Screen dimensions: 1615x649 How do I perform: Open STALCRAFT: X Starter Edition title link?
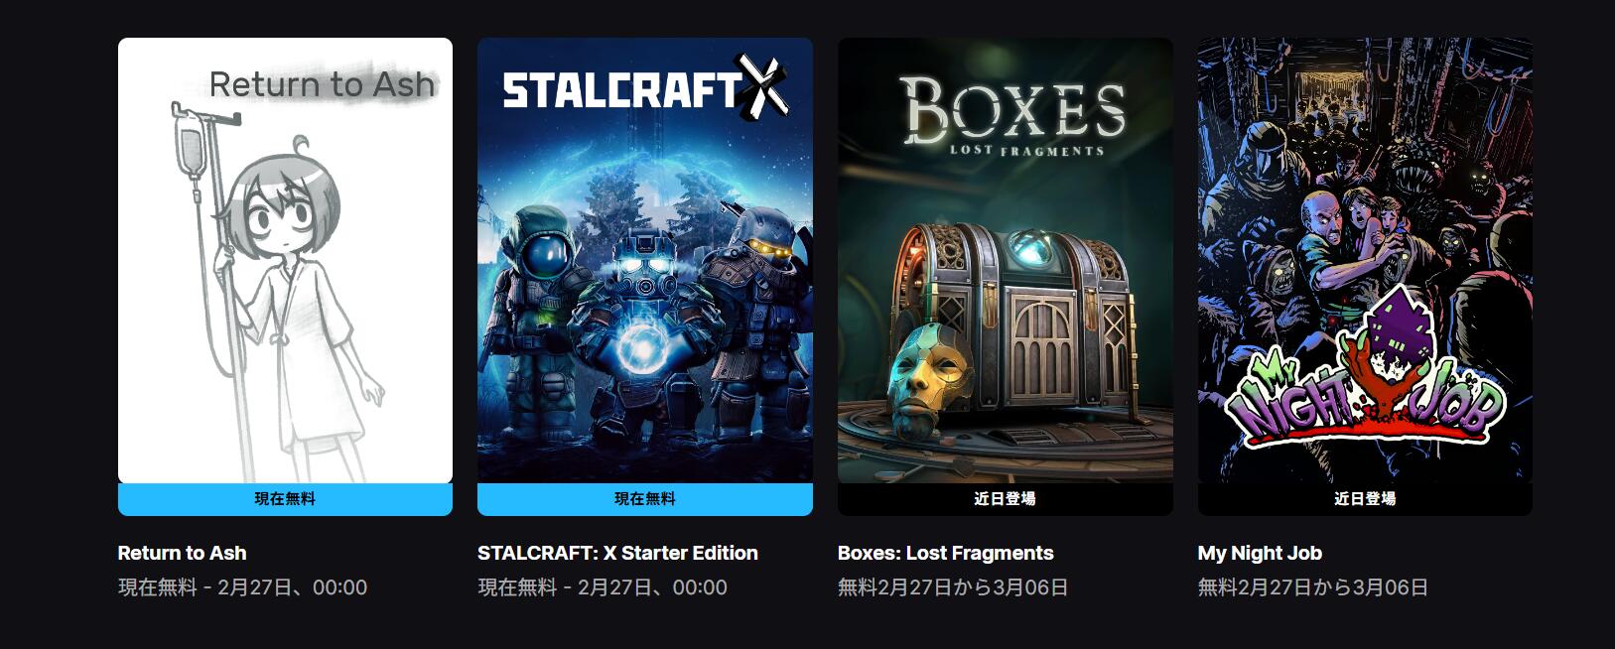[617, 553]
